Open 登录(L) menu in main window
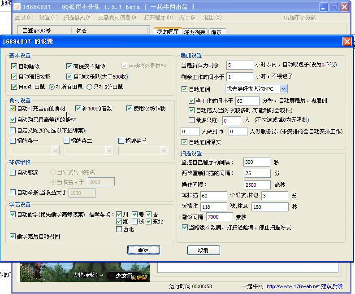This screenshot has width=355, height=294. (24, 18)
